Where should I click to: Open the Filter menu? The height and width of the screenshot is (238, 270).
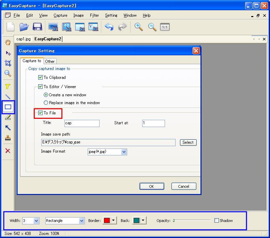pyautogui.click(x=94, y=15)
